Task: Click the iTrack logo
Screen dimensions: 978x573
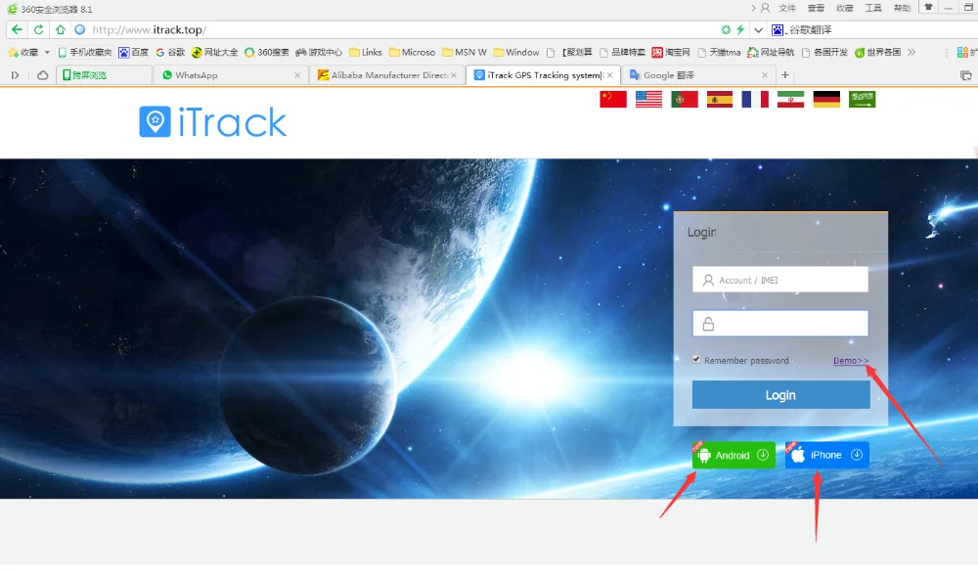Action: [x=213, y=122]
